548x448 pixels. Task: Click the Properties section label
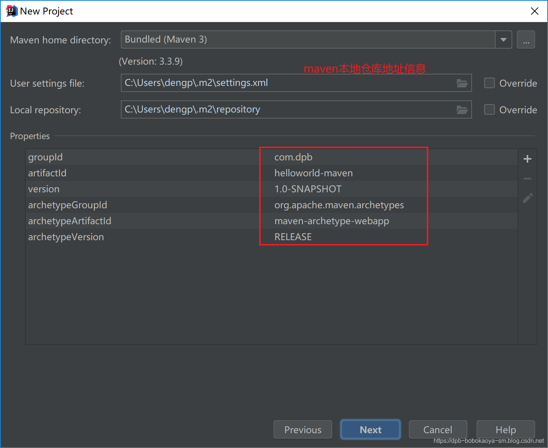point(30,136)
